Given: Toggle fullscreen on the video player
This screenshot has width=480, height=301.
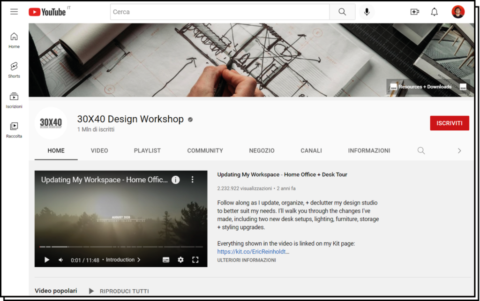Looking at the screenshot, I should coord(195,260).
